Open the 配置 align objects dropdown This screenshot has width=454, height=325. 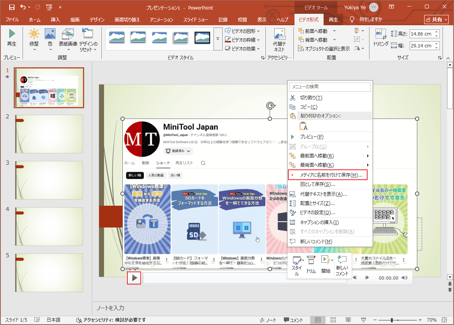tap(359, 31)
